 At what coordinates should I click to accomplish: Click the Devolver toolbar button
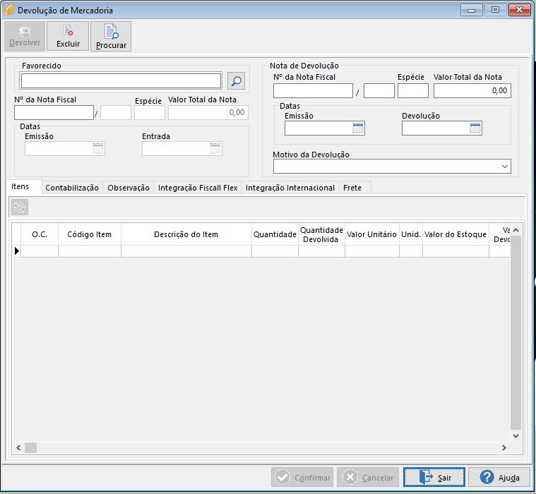click(x=25, y=36)
